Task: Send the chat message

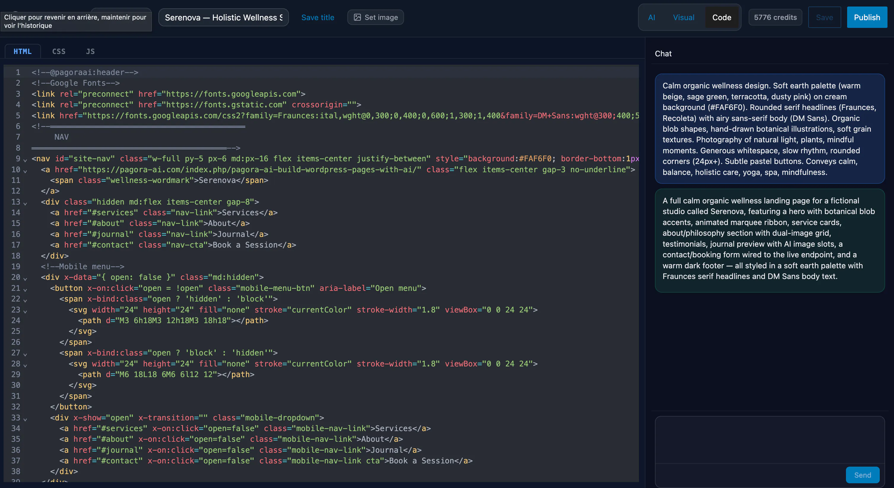Action: click(863, 475)
